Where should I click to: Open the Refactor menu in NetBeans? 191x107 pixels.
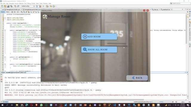[x=21, y=3]
